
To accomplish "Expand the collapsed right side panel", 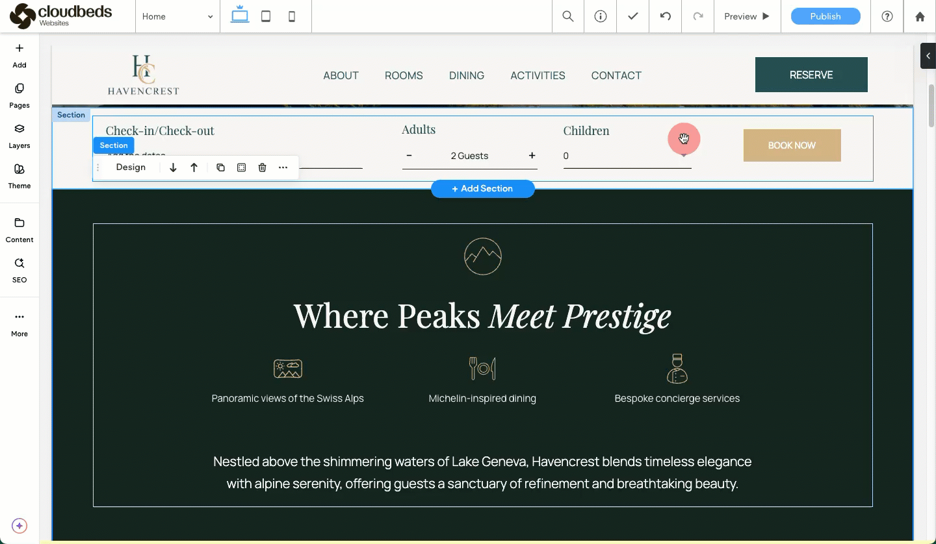I will (x=928, y=56).
